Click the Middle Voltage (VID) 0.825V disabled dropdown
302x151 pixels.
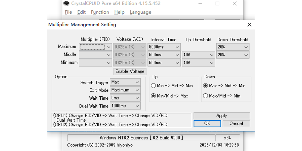(x=130, y=55)
